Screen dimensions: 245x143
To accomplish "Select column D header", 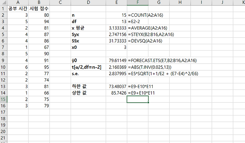I will tap(88, 3).
